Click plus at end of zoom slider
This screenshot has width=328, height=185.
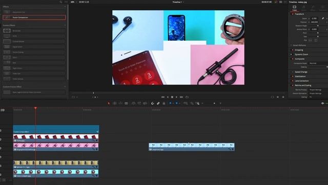coord(220,103)
